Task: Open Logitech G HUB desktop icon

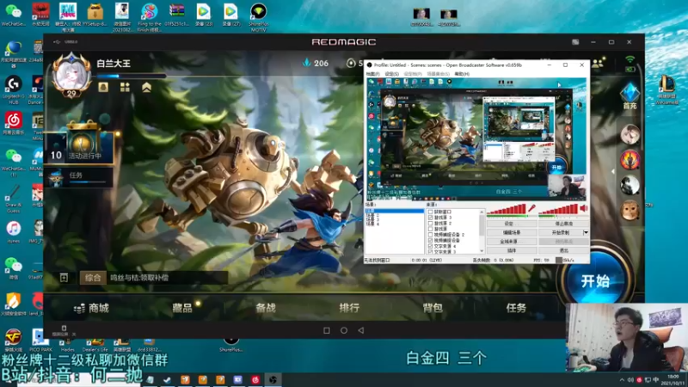Action: [x=13, y=90]
